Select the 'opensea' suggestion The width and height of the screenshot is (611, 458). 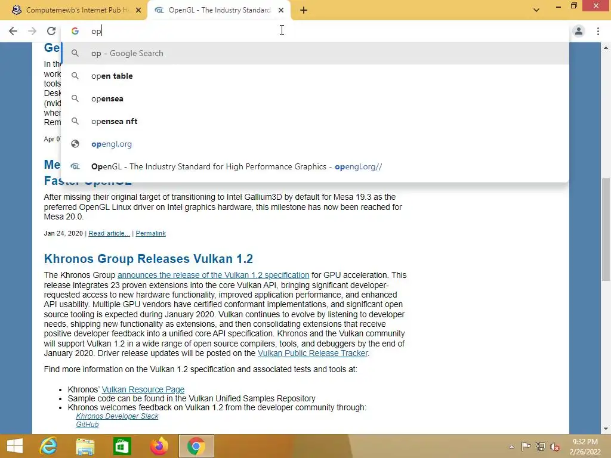315,98
